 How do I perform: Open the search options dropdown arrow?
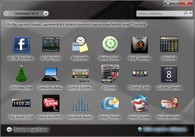pos(191,13)
